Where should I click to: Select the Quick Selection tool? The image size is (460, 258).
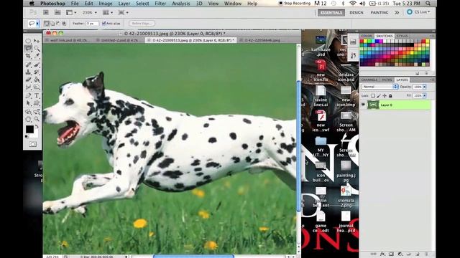[x=37, y=48]
